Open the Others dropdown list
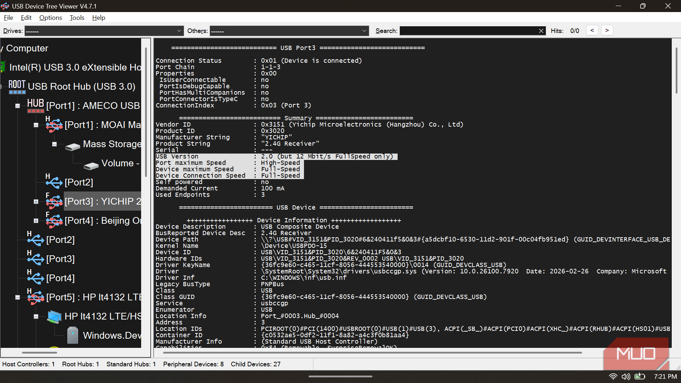This screenshot has height=383, width=681. click(289, 31)
